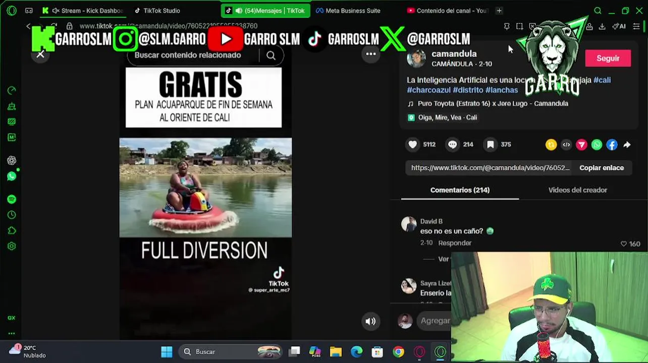Share video to Facebook icon
This screenshot has width=648, height=363.
pyautogui.click(x=612, y=145)
